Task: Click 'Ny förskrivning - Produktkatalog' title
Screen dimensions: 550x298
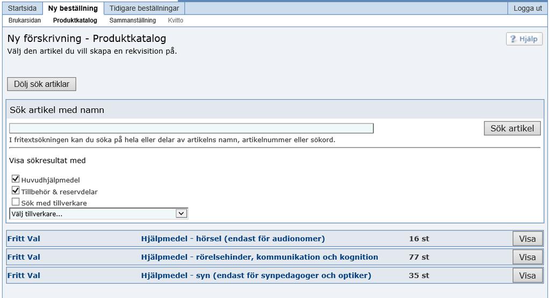Action: pos(86,39)
